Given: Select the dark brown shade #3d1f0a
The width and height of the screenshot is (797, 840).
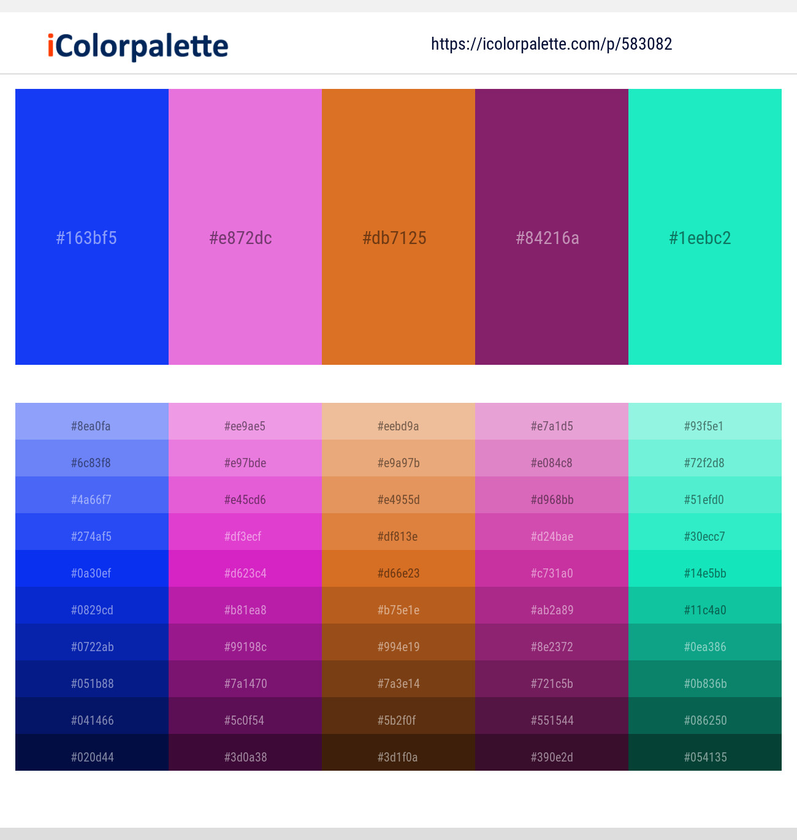Looking at the screenshot, I should [398, 757].
